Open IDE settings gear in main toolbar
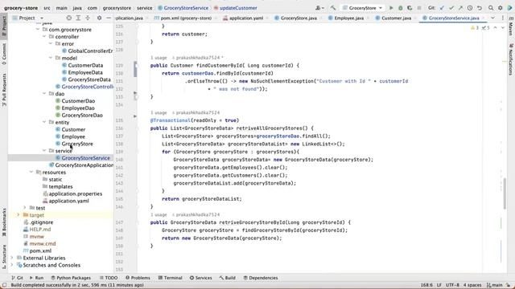The height and width of the screenshot is (289, 515). click(501, 8)
